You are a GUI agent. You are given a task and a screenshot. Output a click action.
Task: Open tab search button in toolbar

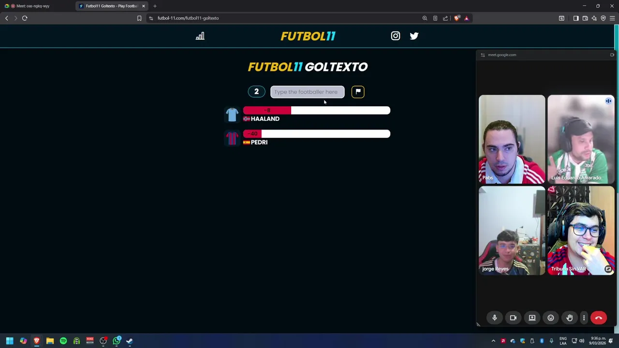point(561,18)
